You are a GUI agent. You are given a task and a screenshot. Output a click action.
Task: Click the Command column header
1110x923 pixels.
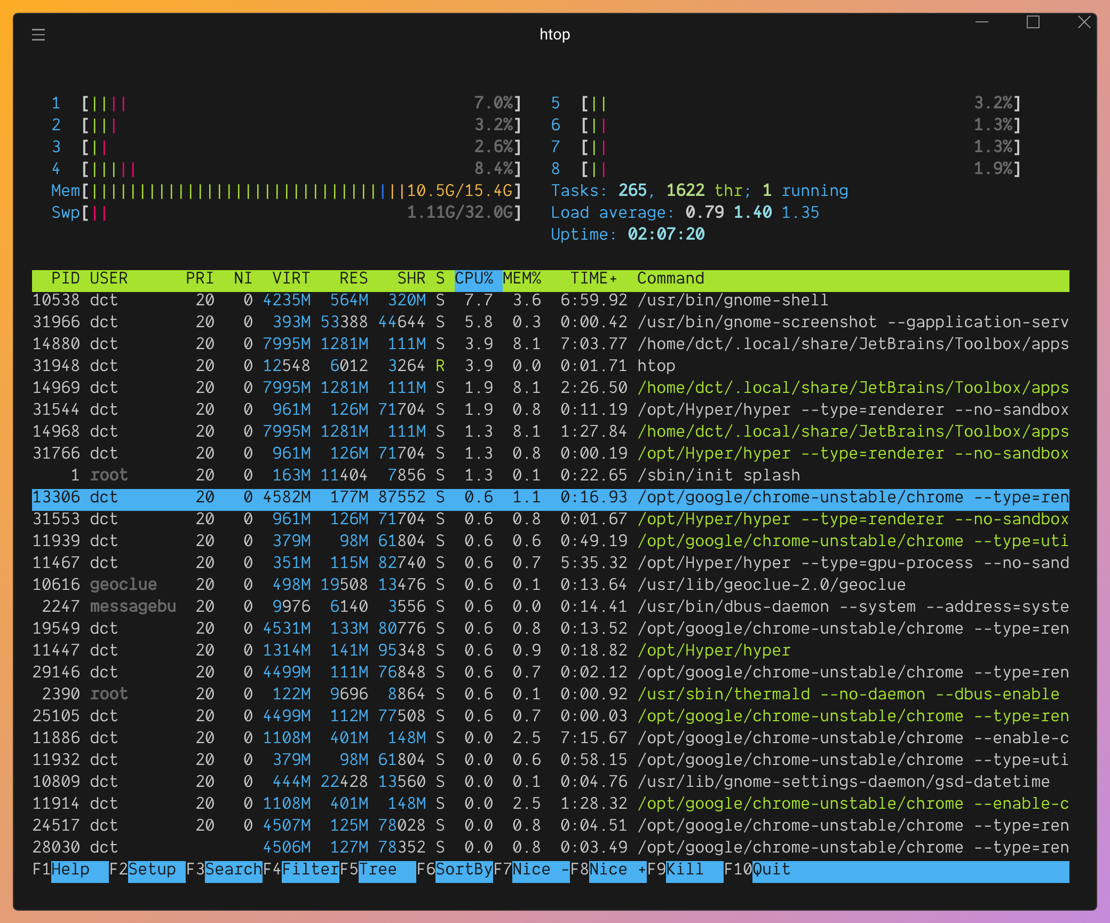coord(671,278)
